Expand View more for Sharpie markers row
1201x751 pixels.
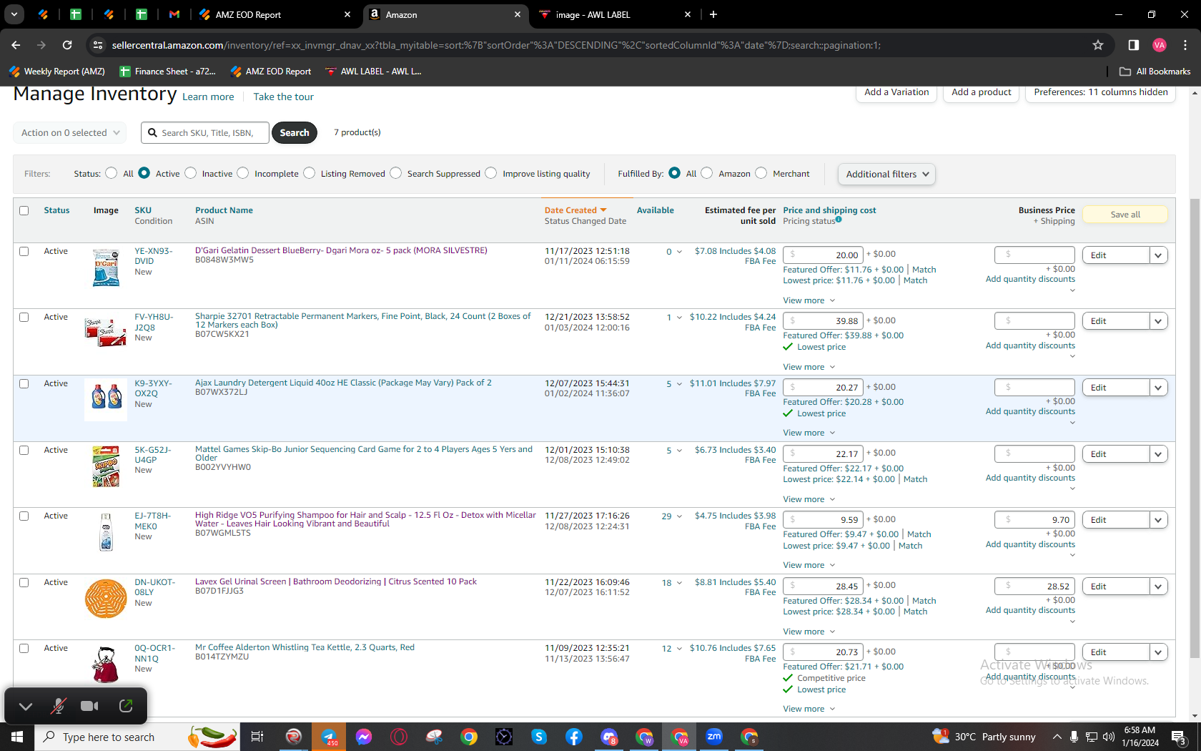(x=809, y=367)
